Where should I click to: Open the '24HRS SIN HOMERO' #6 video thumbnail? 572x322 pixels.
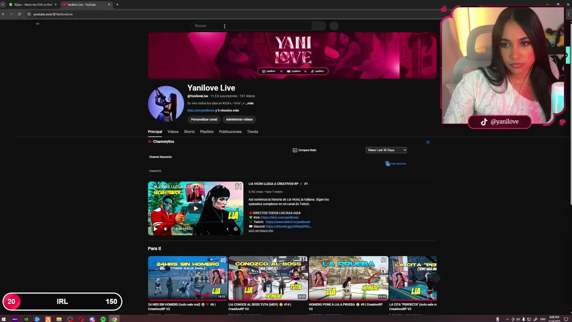(188, 278)
